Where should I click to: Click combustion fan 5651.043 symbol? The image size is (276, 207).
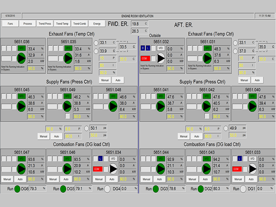(206, 169)
